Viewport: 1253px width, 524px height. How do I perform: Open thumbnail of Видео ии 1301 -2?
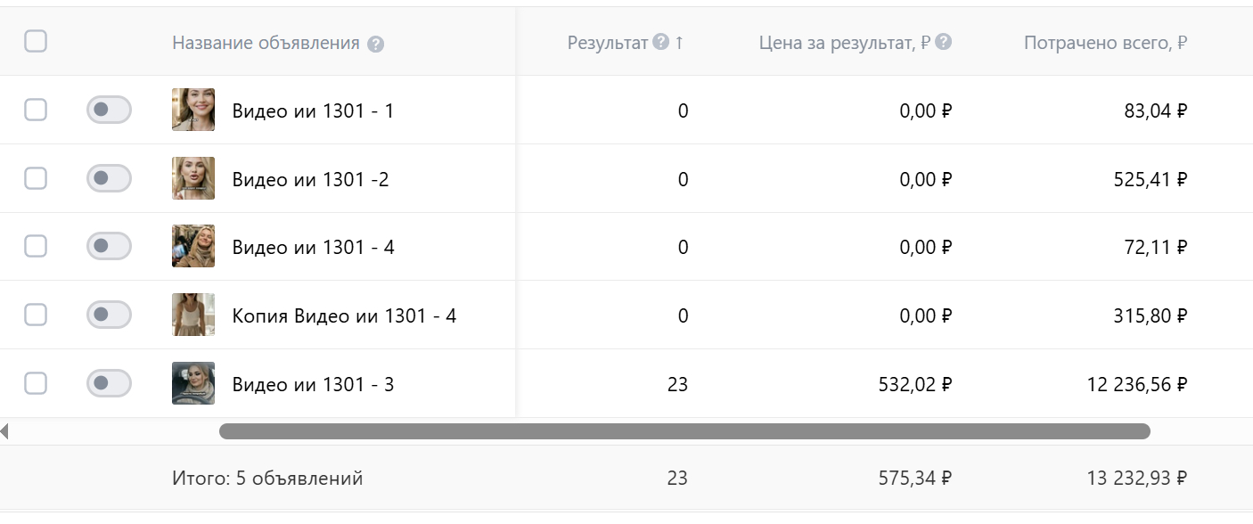coord(193,178)
